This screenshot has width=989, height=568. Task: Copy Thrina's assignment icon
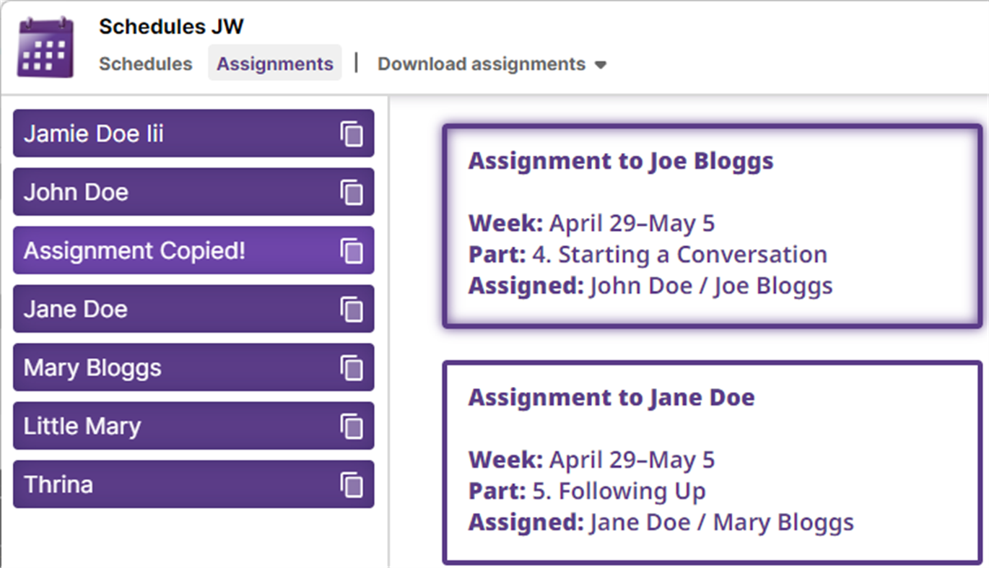(352, 484)
